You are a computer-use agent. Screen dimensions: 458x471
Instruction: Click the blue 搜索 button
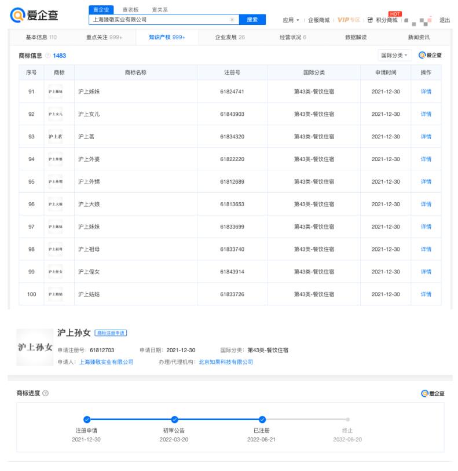[252, 20]
